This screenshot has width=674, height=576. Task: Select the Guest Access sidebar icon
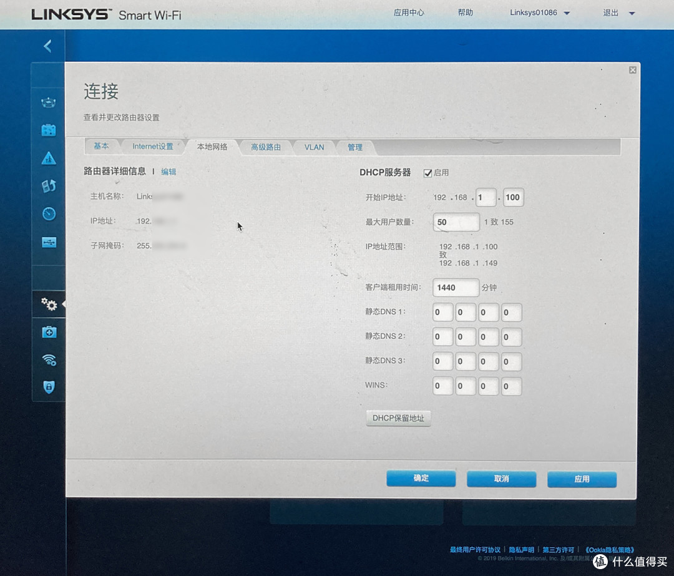(49, 130)
